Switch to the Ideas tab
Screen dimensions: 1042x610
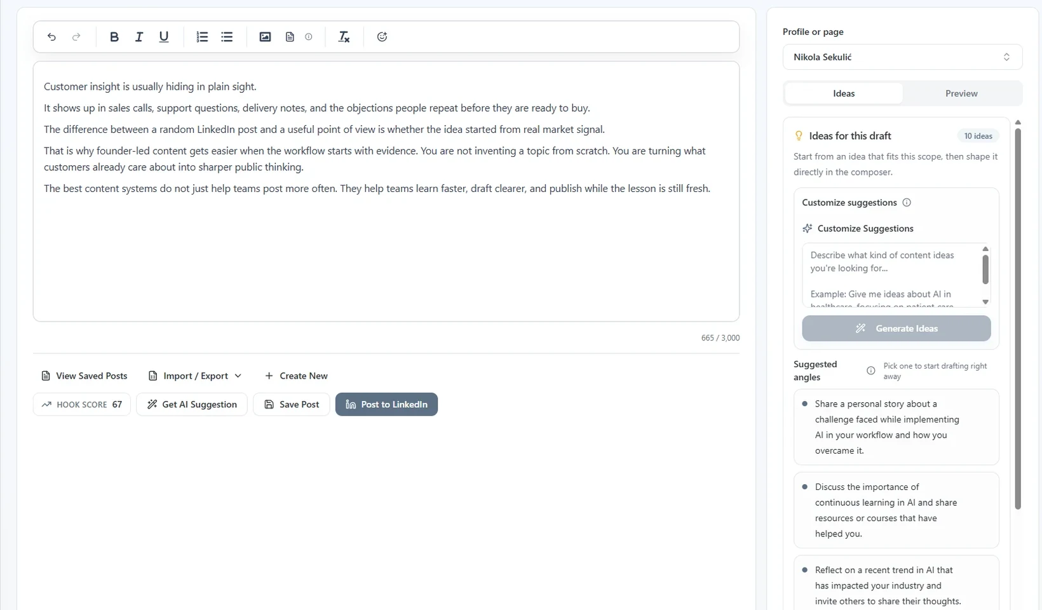pos(844,93)
